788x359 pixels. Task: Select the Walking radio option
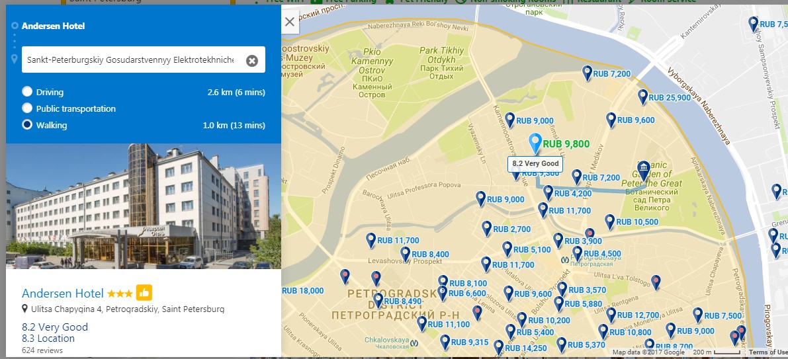pyautogui.click(x=27, y=125)
